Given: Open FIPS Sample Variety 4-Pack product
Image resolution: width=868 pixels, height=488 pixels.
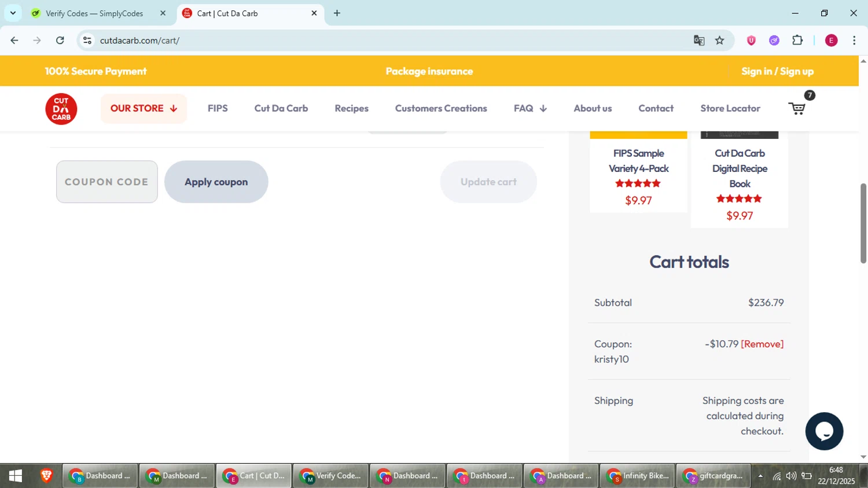Looking at the screenshot, I should pyautogui.click(x=638, y=161).
